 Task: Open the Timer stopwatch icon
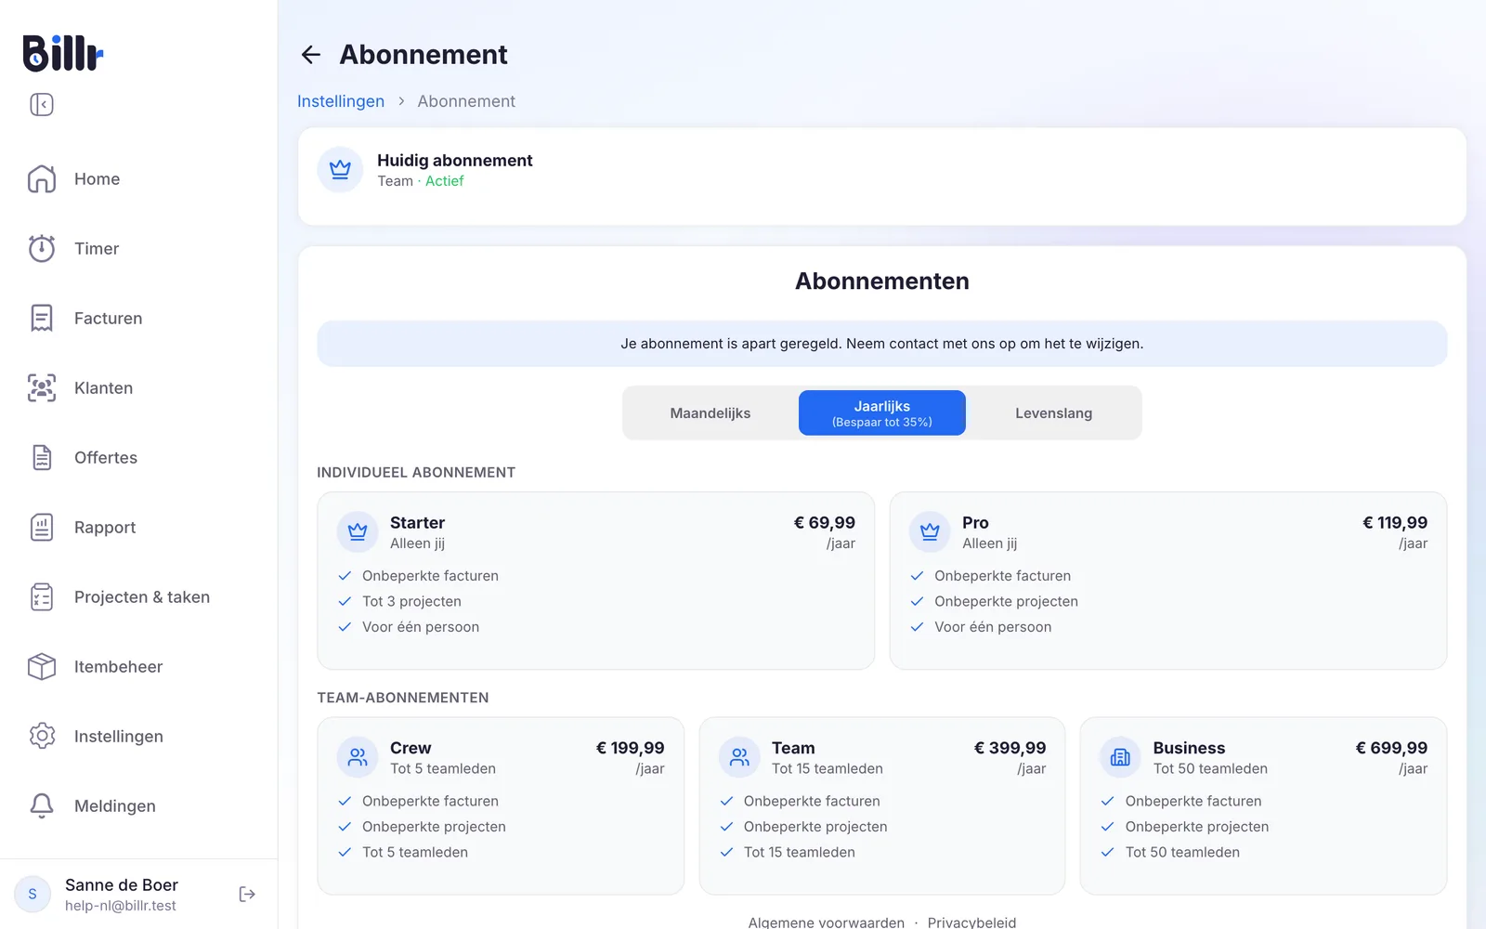click(x=42, y=248)
